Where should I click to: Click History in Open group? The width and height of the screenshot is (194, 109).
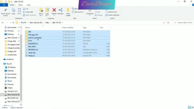pyautogui.click(x=99, y=15)
